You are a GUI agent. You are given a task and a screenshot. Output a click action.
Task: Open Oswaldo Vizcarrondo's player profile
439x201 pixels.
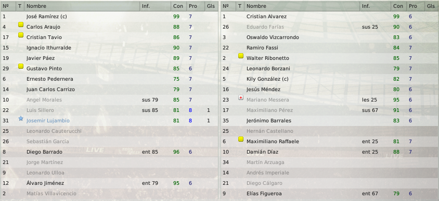click(x=273, y=37)
